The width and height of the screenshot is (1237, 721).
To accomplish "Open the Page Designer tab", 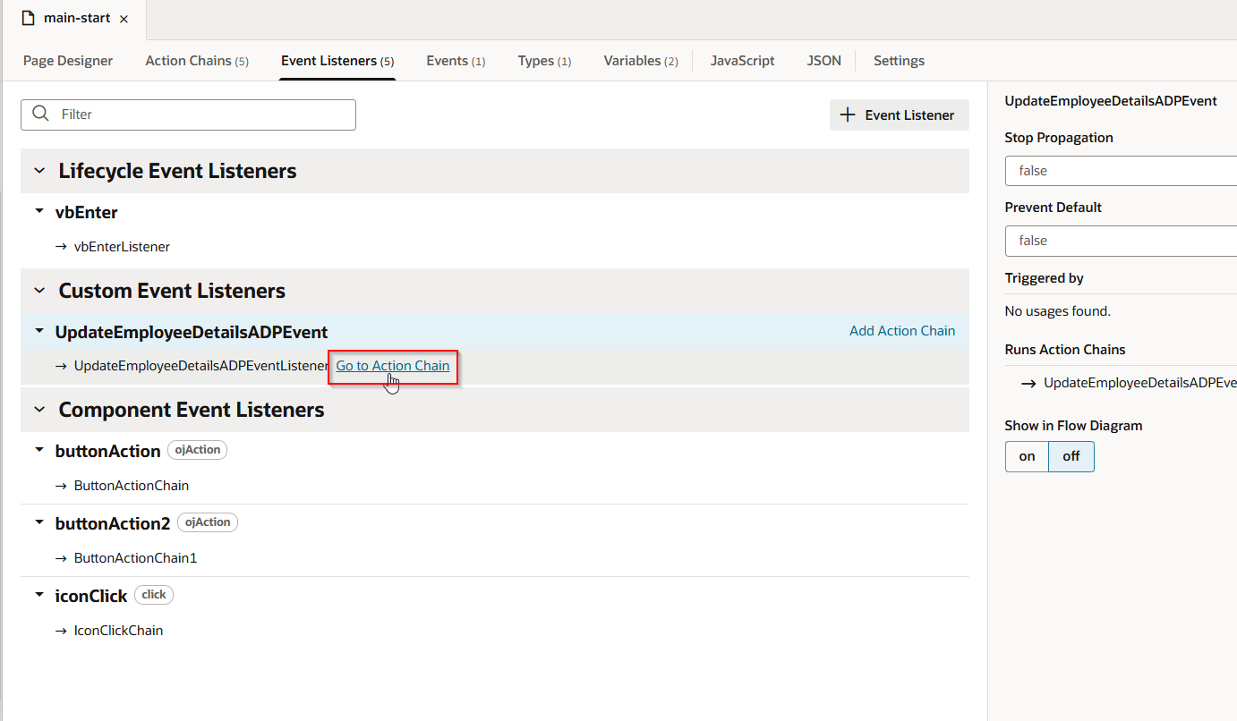I will [x=68, y=61].
